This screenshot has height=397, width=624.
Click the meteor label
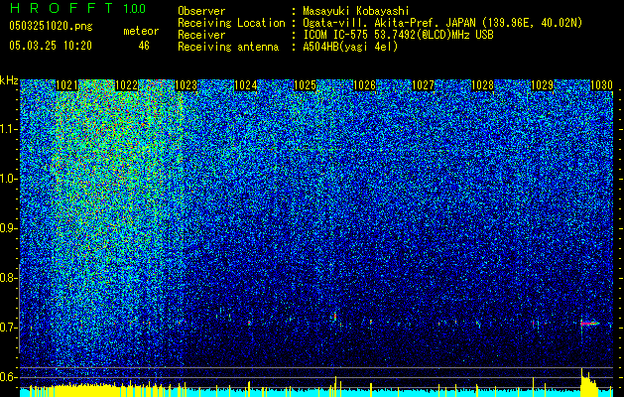pyautogui.click(x=141, y=31)
